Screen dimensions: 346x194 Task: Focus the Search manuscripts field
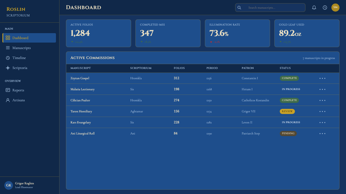270,8
